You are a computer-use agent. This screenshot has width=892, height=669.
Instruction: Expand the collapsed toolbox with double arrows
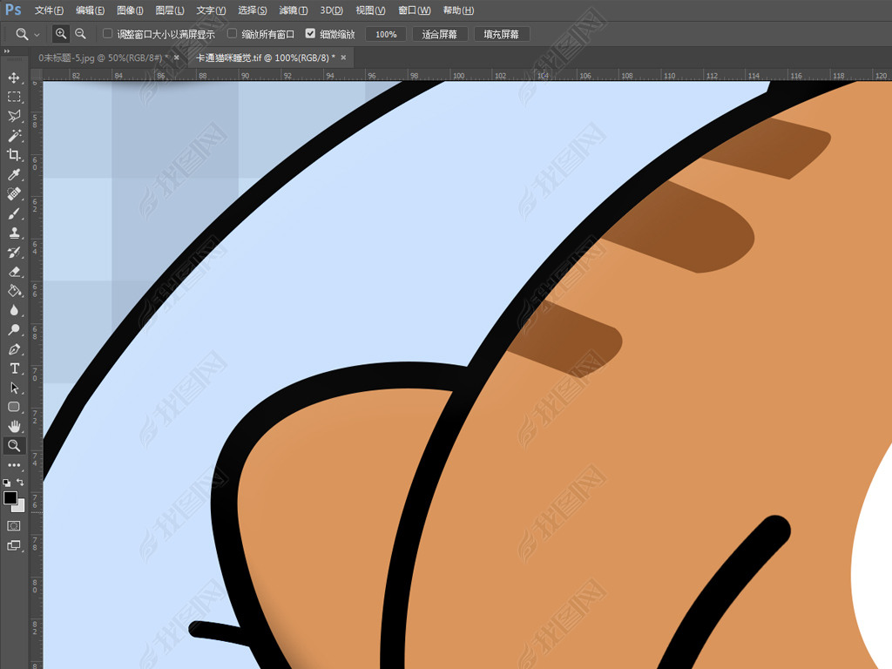click(7, 51)
